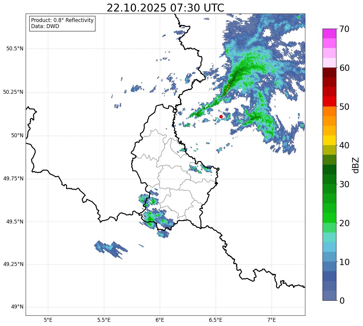Click the 50.25°N latitude label
Viewport: 363px width, 326px height.
pos(13,92)
